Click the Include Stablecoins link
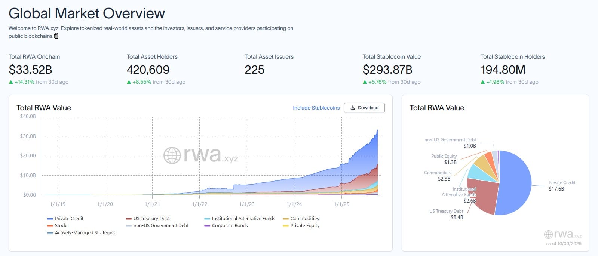The image size is (598, 256). click(x=316, y=108)
